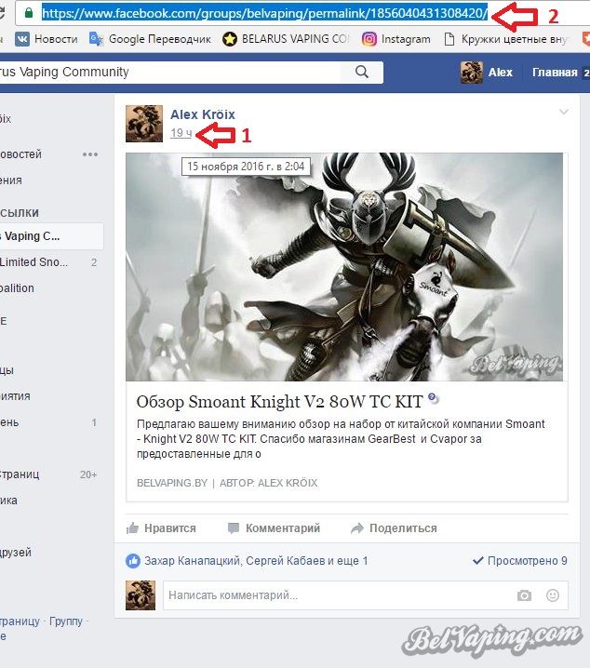Click the green padlock in address bar
The image size is (590, 668).
point(29,13)
